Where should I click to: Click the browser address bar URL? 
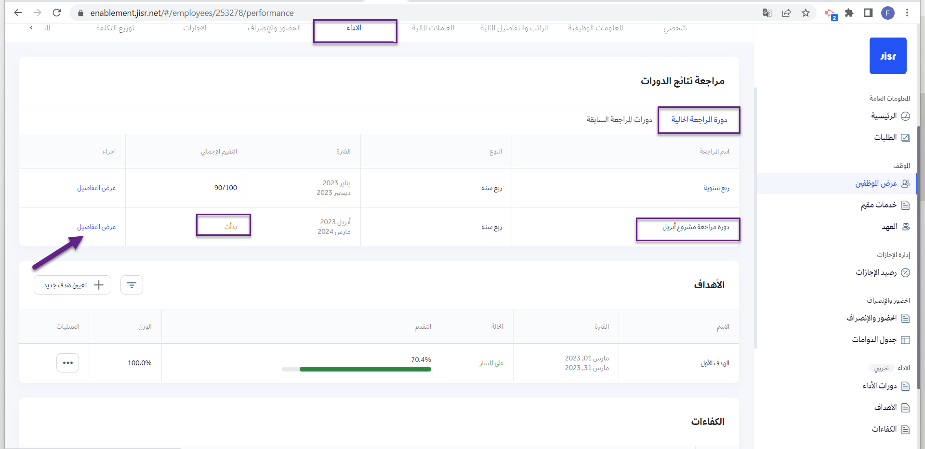[x=192, y=13]
